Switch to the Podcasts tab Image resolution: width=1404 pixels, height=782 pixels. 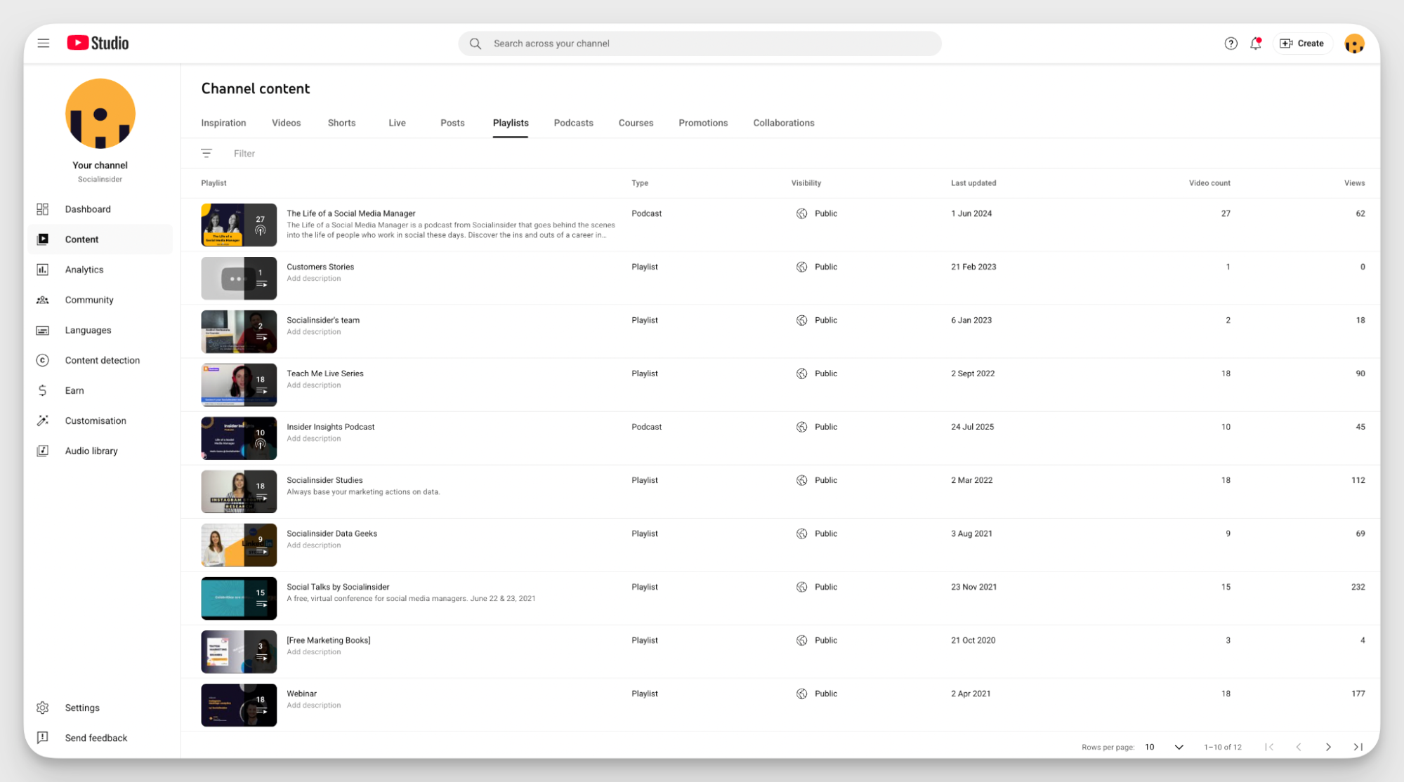[573, 123]
